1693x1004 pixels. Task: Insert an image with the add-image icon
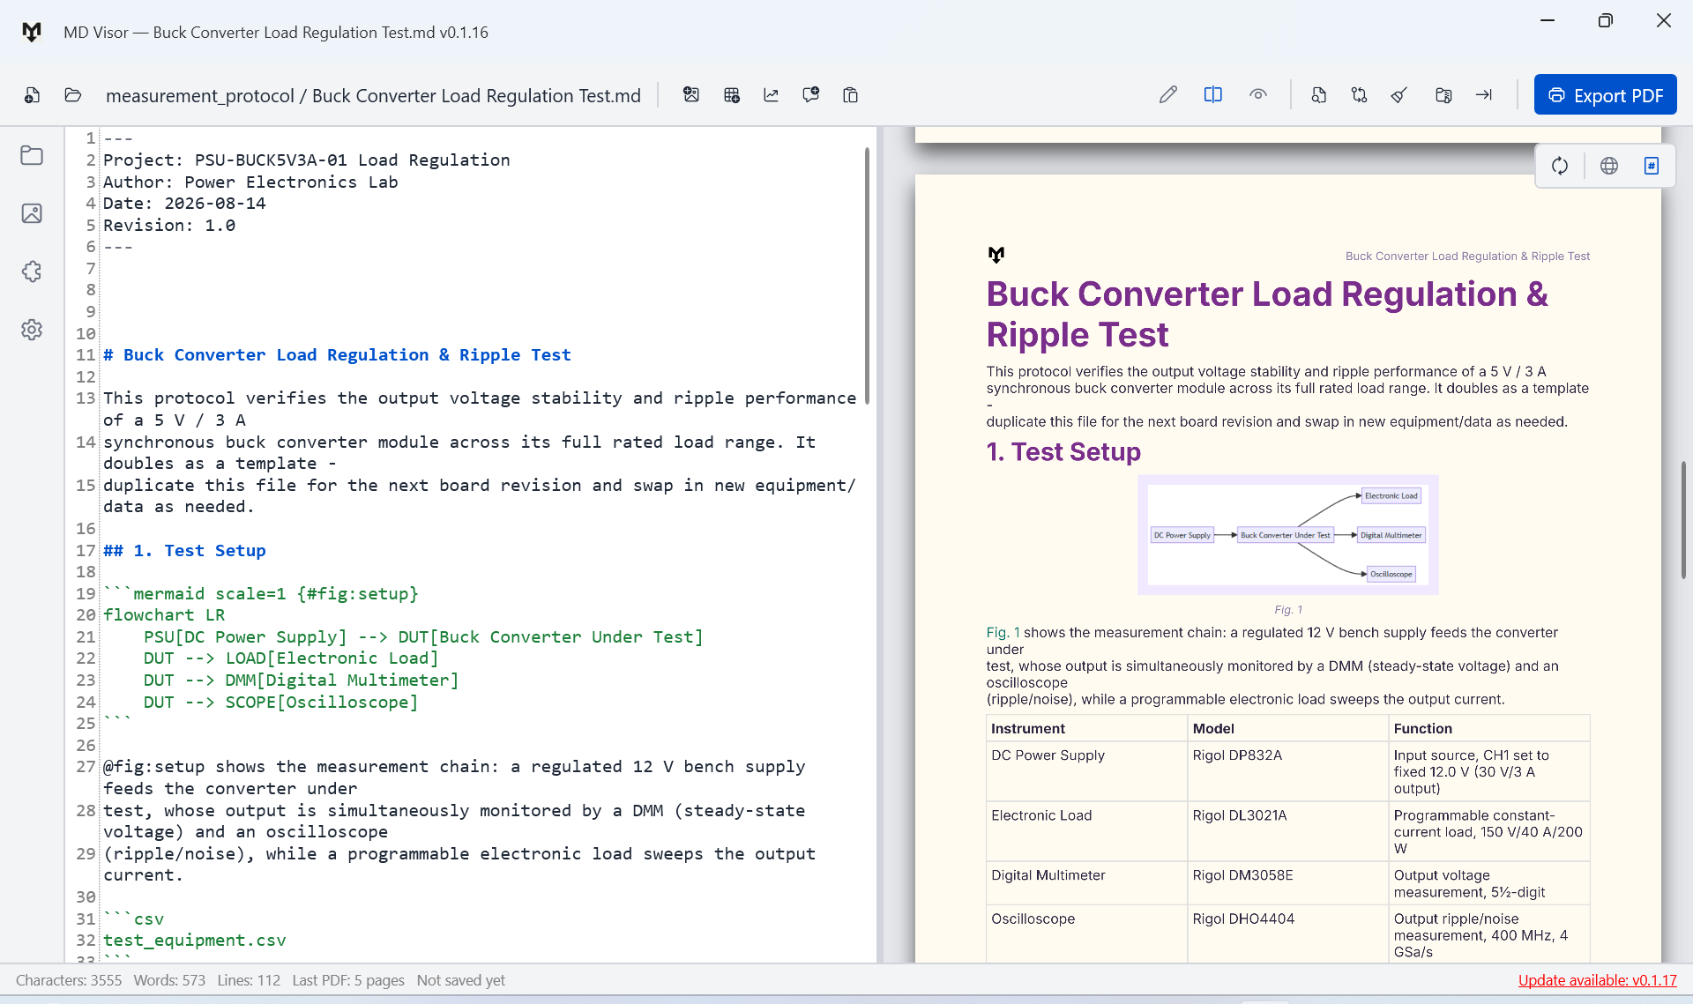[x=691, y=95]
